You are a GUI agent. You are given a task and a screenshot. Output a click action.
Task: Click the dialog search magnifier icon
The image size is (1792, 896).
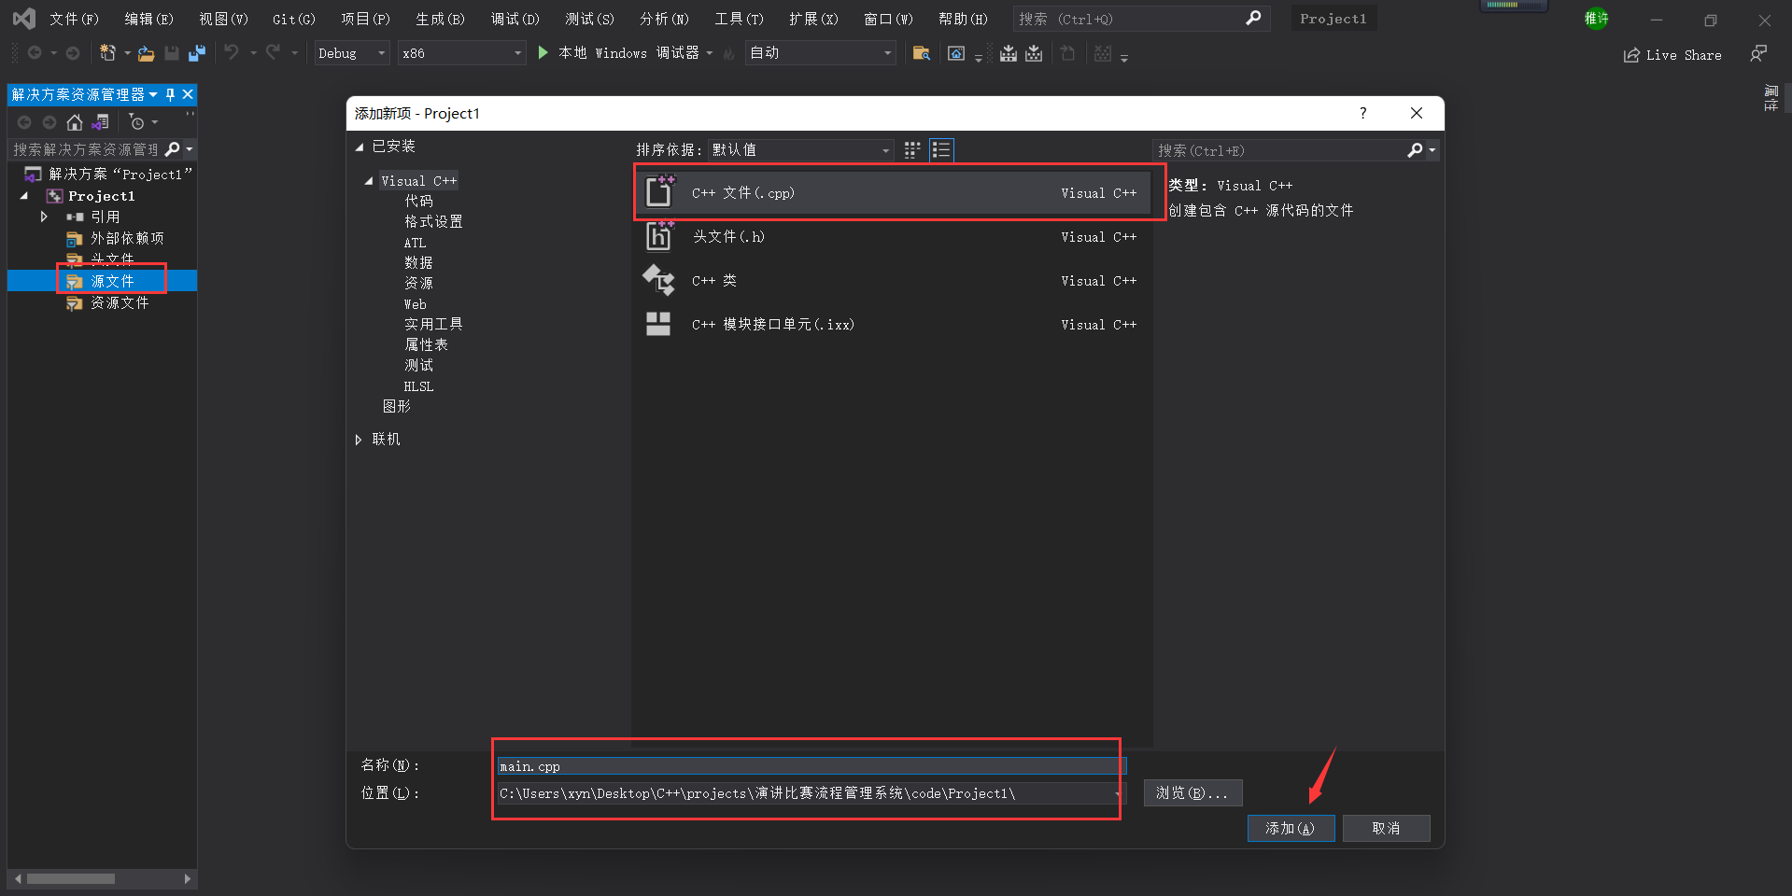coord(1416,150)
